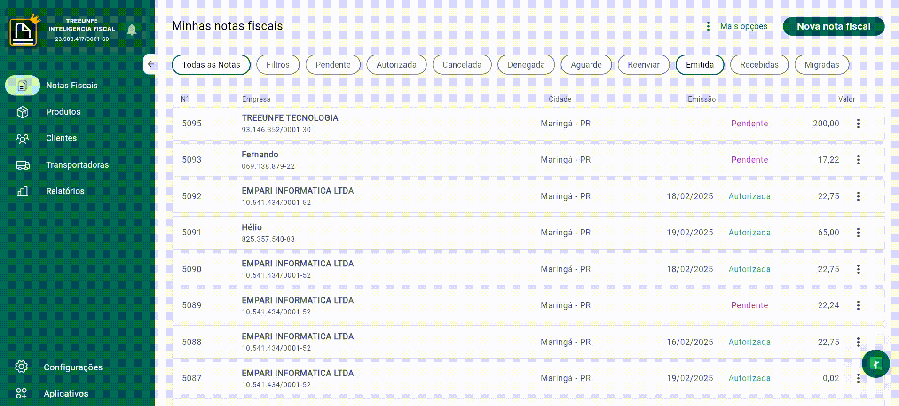Click the Transportadoras truck icon

click(x=23, y=165)
